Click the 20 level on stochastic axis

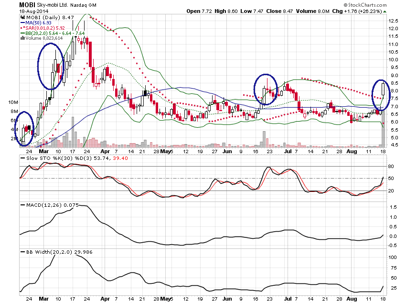[x=391, y=191]
